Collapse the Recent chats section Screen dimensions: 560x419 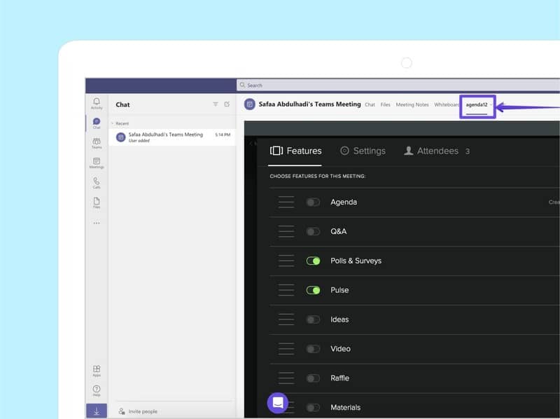(x=113, y=123)
